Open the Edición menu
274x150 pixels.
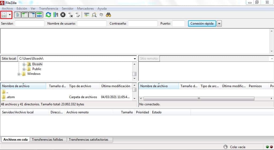pos(22,8)
